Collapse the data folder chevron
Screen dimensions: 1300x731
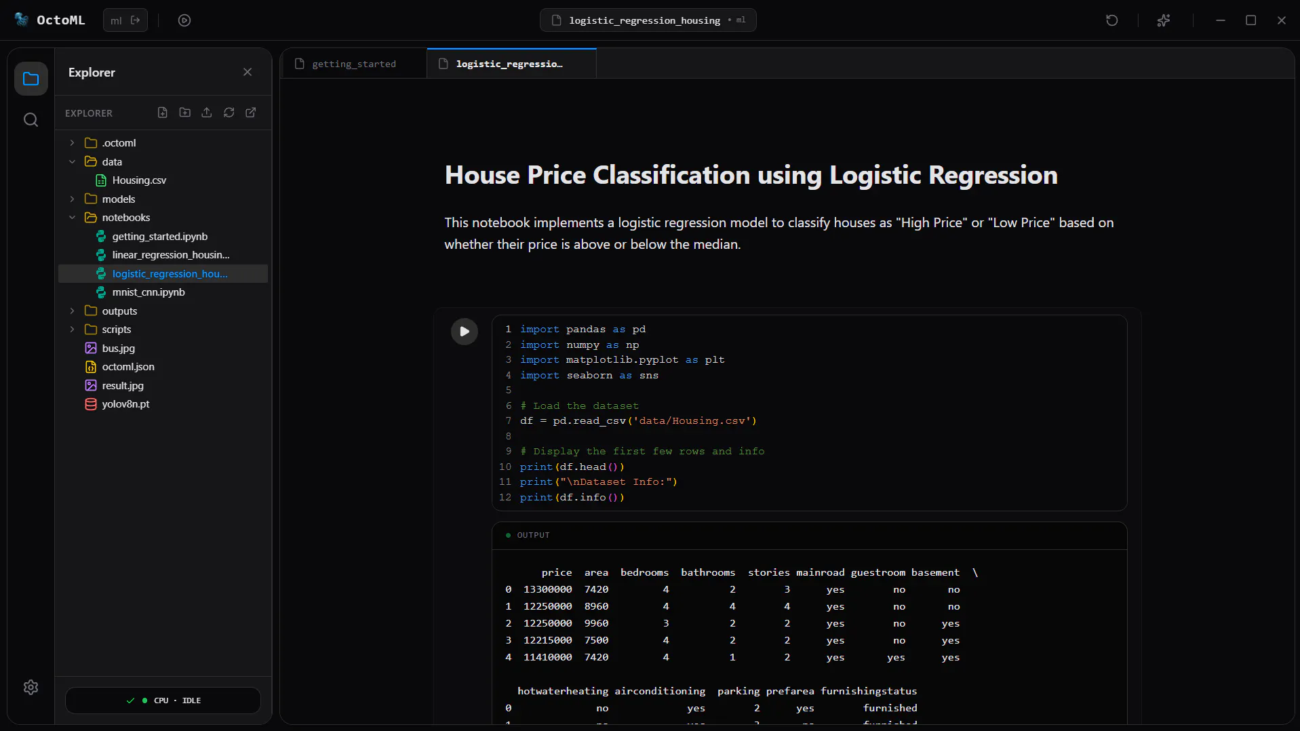pos(73,161)
